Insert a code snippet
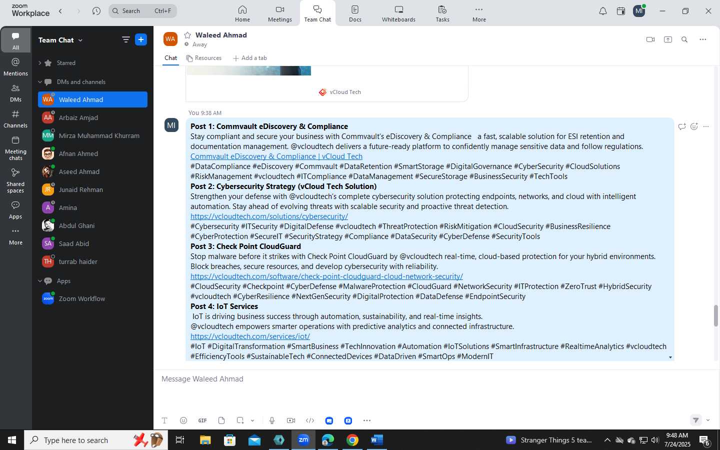The height and width of the screenshot is (450, 720). [x=310, y=420]
